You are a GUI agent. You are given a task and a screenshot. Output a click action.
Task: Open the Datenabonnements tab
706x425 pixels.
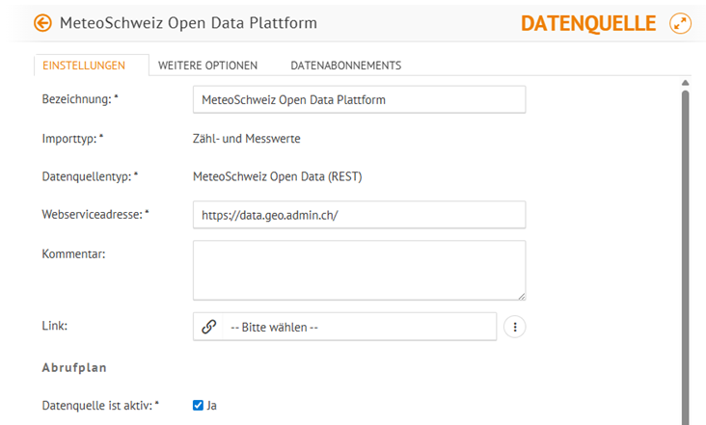pos(346,66)
